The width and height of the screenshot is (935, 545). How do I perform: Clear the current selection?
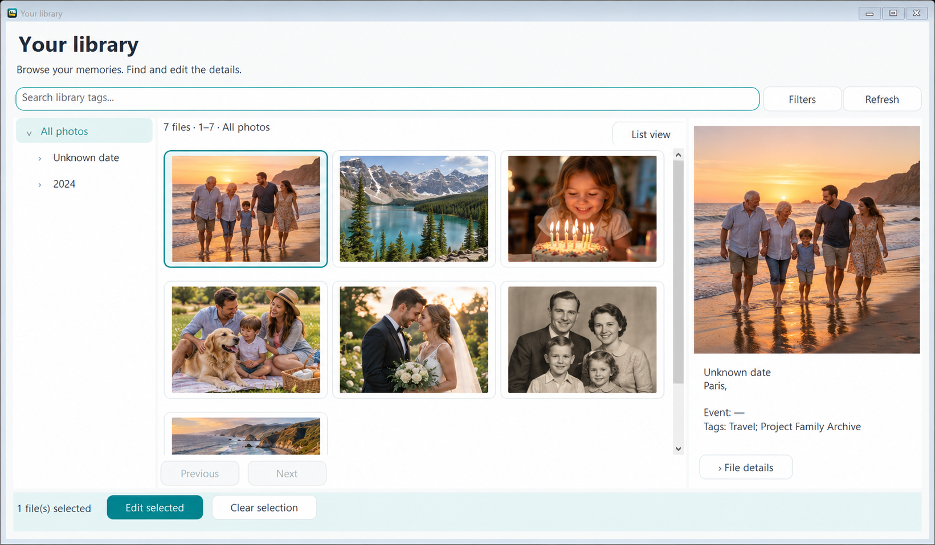click(x=264, y=507)
